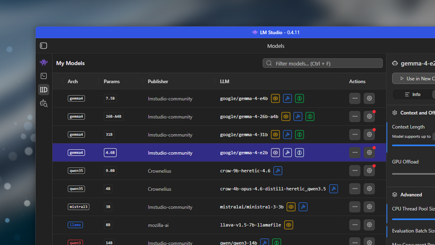Open settings gear for crow-9b-heretic-4.6
435x245 pixels.
(369, 171)
